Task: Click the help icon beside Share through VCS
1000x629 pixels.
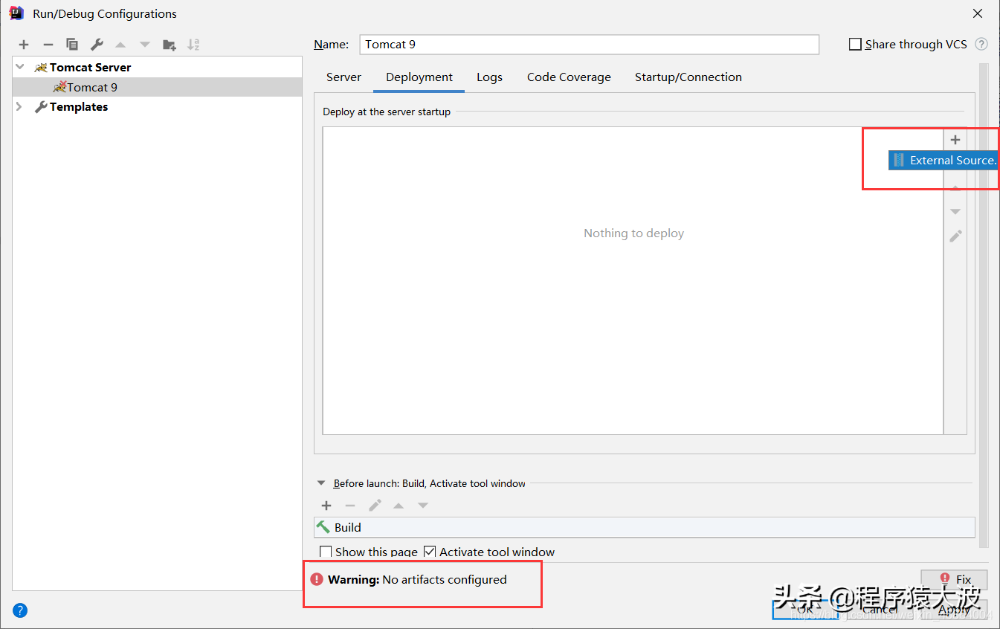Action: [981, 44]
